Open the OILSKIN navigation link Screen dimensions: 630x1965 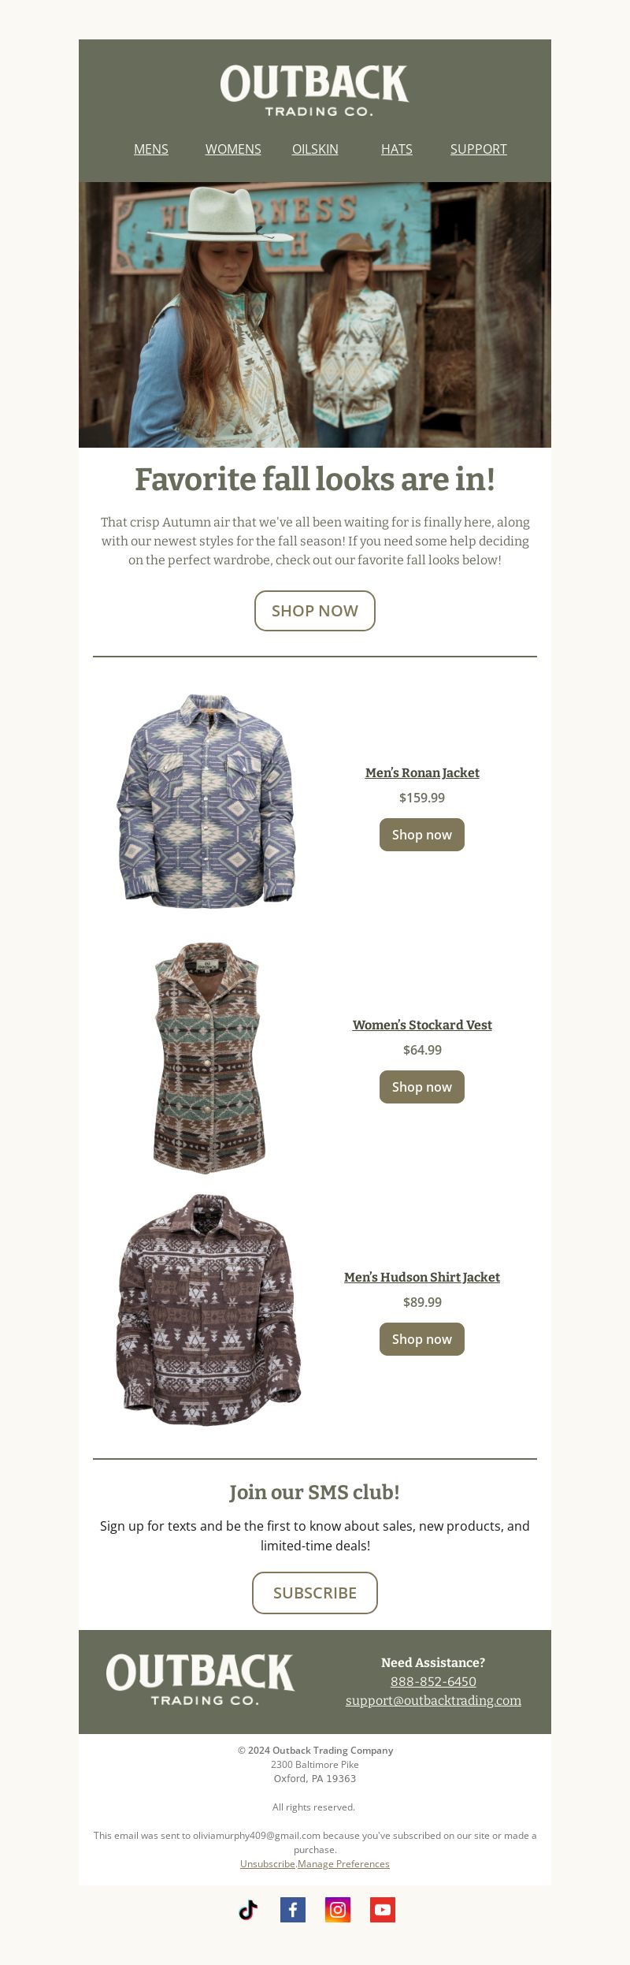coord(315,149)
